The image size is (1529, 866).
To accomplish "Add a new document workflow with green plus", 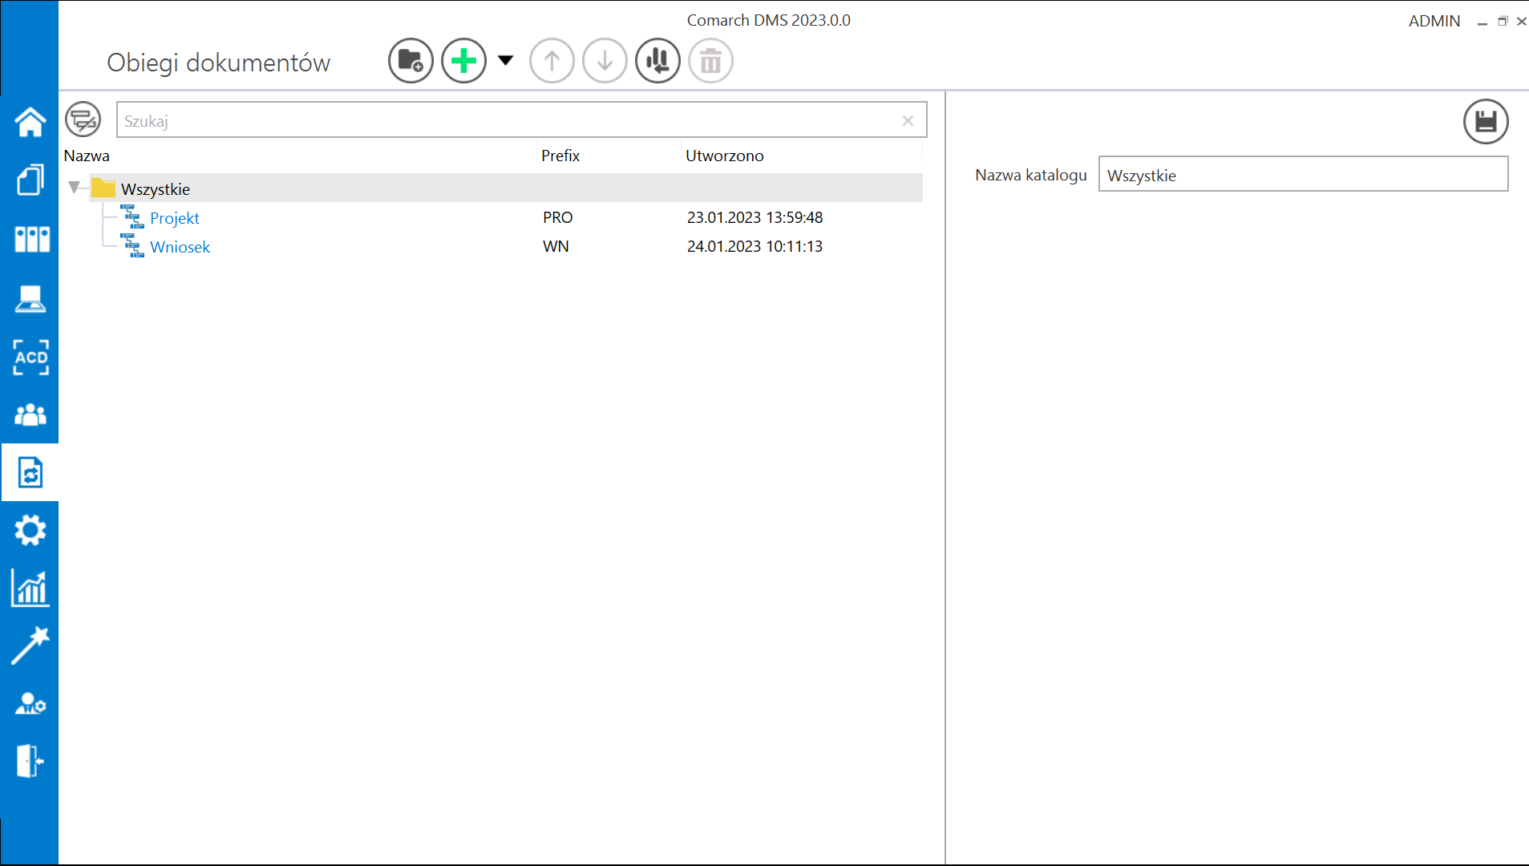I will coord(463,60).
